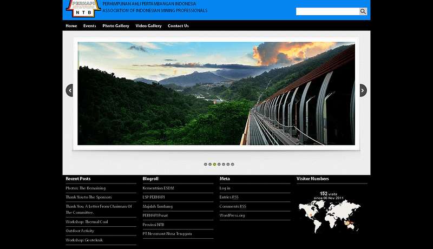Click the Meta heading
Viewport: 433px width, 249px height.
point(225,179)
